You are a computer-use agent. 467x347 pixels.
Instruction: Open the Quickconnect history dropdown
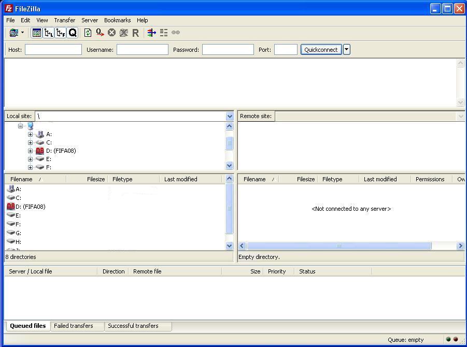point(346,49)
